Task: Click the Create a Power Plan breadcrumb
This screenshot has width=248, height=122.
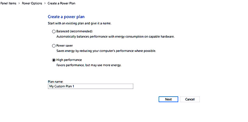Action: click(x=62, y=3)
